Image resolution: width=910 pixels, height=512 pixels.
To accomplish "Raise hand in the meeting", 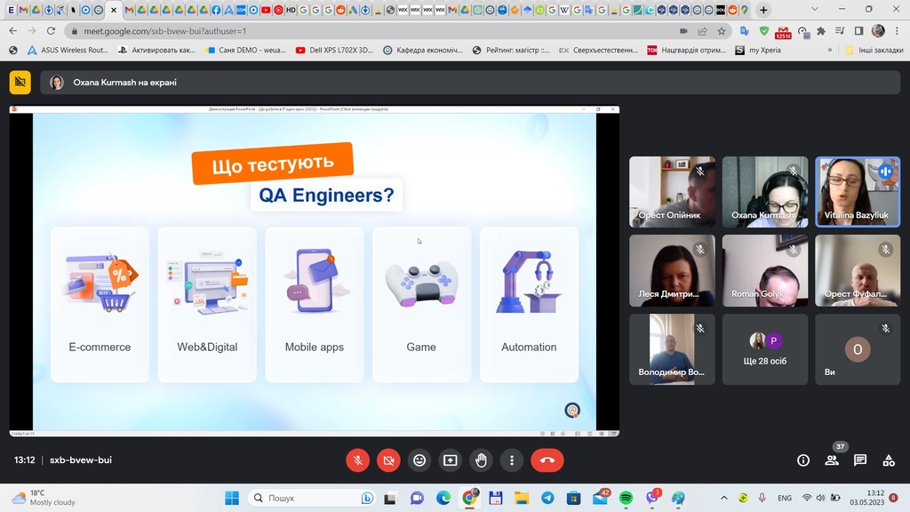I will click(x=481, y=460).
